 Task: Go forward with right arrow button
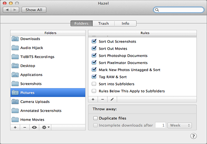click(15, 10)
